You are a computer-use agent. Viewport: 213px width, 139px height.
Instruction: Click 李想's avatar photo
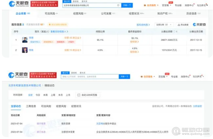[x=25, y=40]
